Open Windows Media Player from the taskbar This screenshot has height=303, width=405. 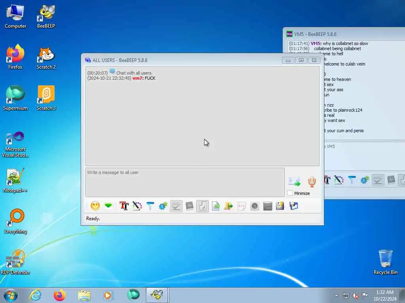[108, 295]
